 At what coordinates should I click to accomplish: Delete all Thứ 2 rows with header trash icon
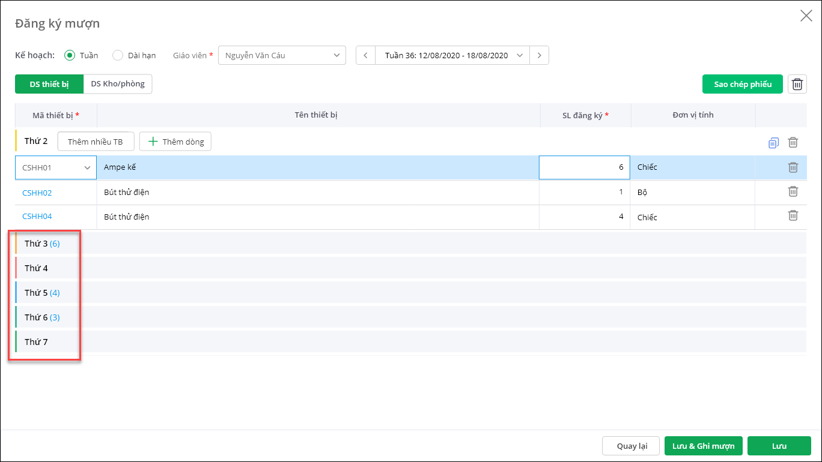[793, 142]
